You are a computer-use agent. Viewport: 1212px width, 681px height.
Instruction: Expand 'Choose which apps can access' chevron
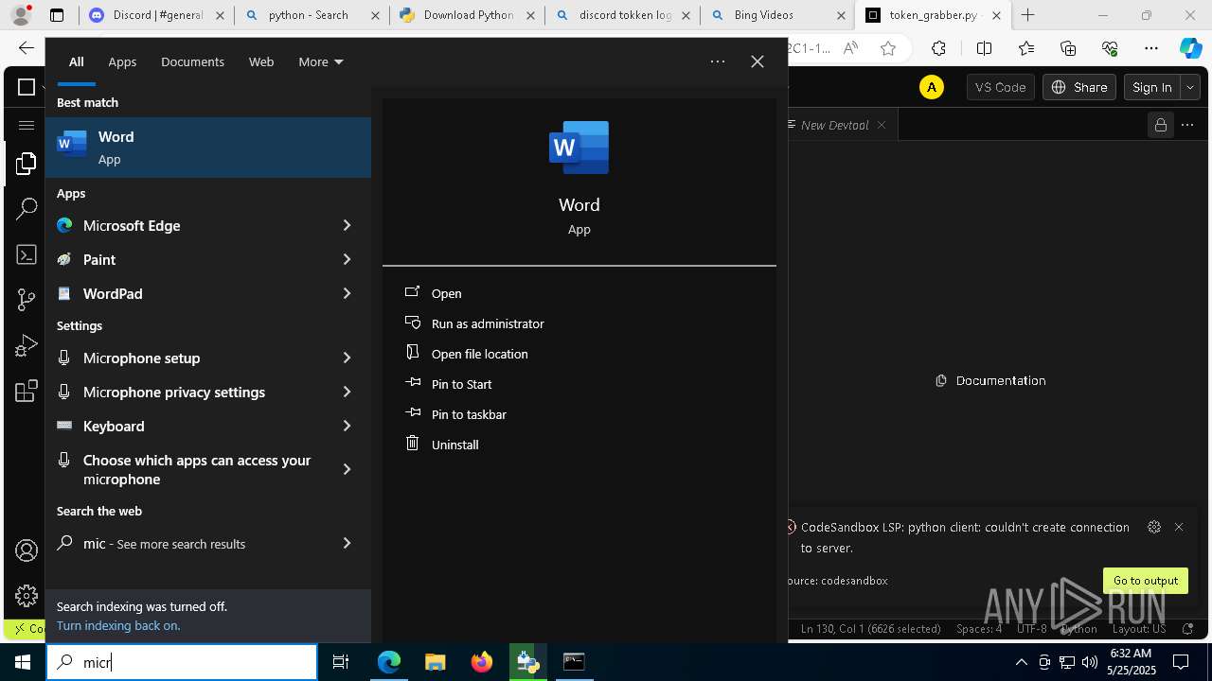[347, 469]
